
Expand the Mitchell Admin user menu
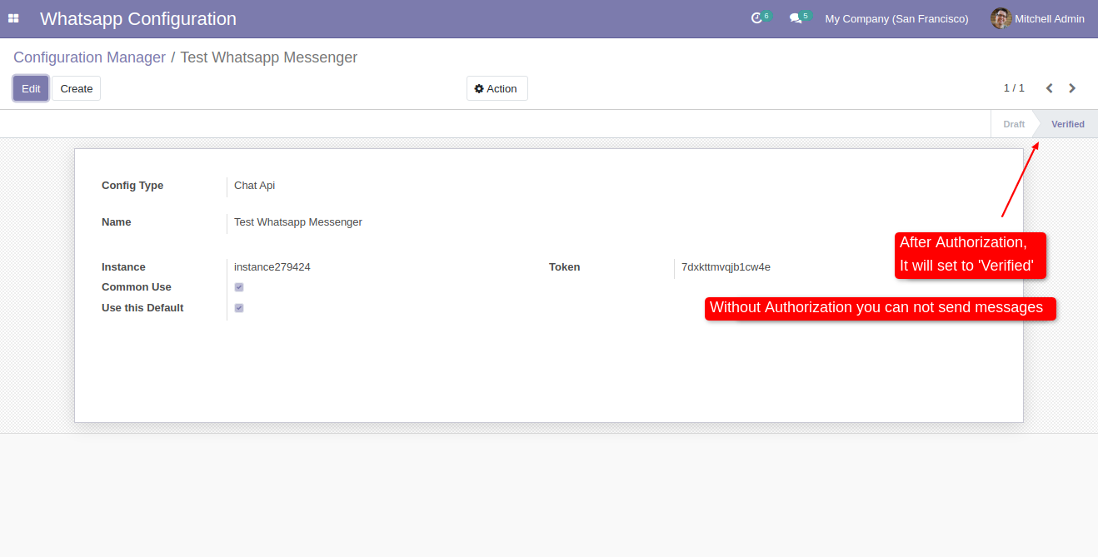click(1049, 18)
